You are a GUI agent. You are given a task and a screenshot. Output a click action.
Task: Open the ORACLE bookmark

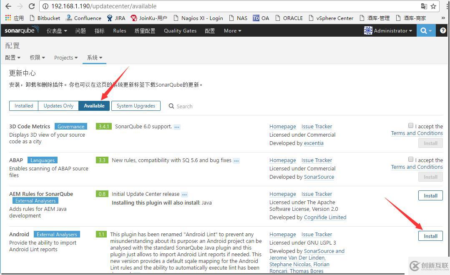coord(289,18)
